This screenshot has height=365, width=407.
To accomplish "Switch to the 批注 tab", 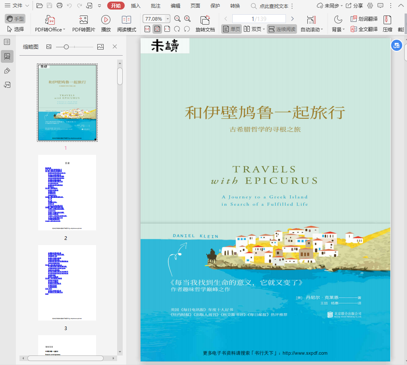I will [x=156, y=6].
